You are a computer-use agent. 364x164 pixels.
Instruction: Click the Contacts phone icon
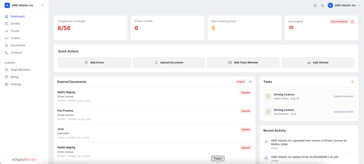6,53
